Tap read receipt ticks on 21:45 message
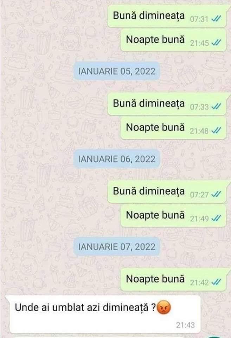Viewport: 231px width, 338px height. click(x=216, y=43)
